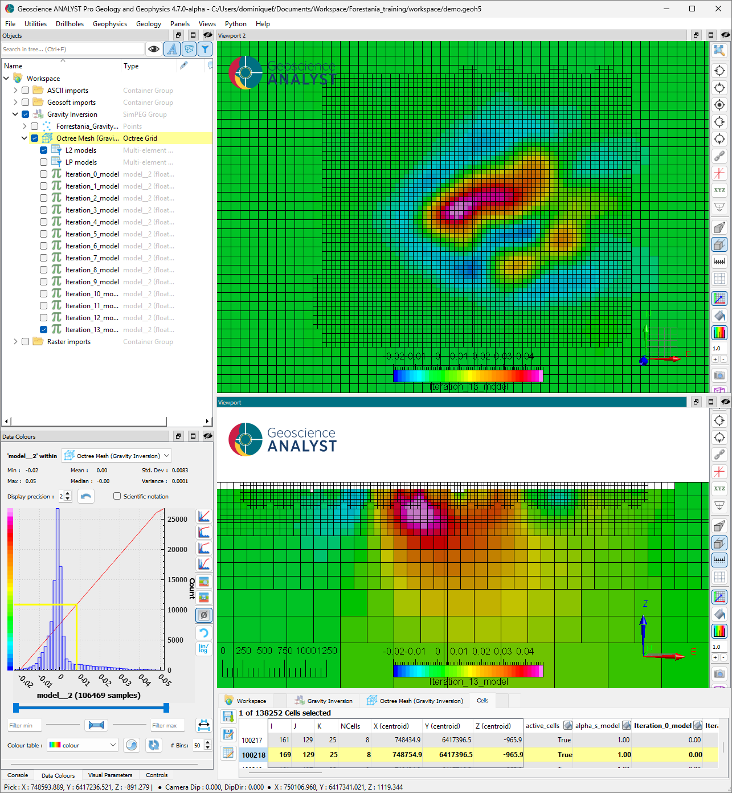Click the zoom-to-extents icon in Viewport 2 toolbar
732x793 pixels.
point(719,51)
